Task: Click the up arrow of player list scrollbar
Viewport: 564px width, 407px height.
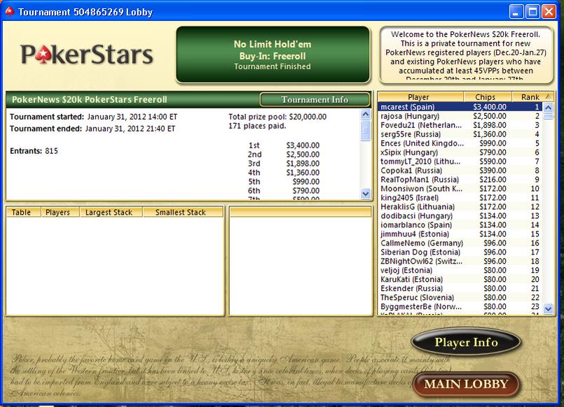Action: click(548, 107)
